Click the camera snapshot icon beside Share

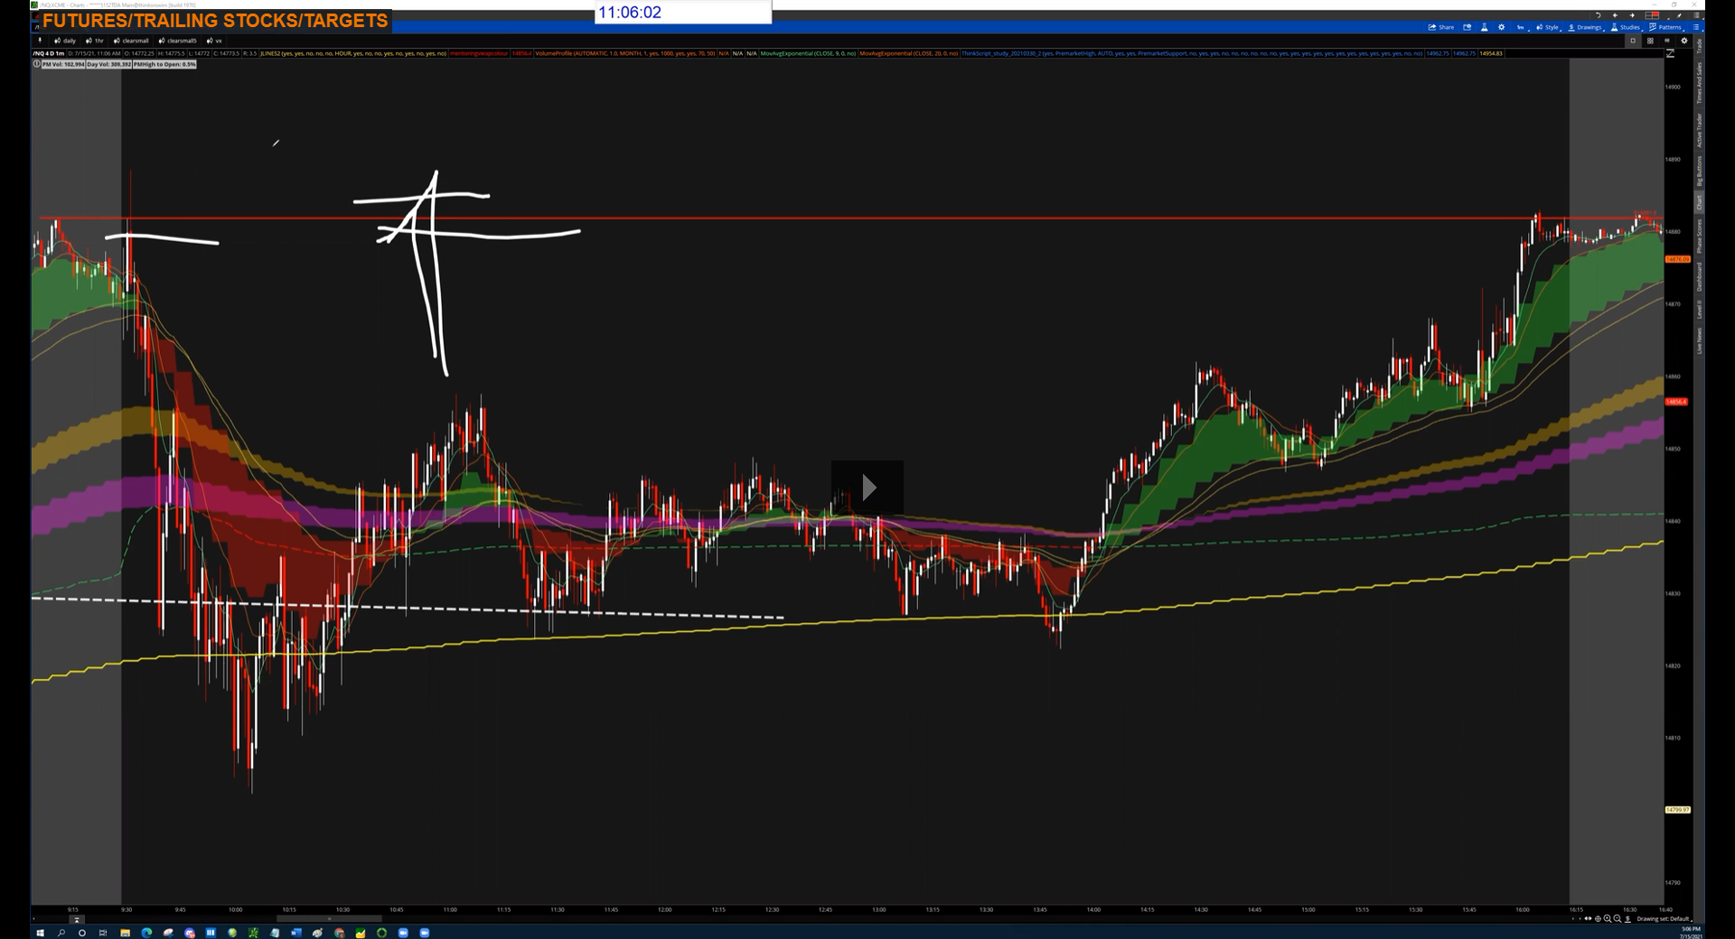pos(1468,27)
